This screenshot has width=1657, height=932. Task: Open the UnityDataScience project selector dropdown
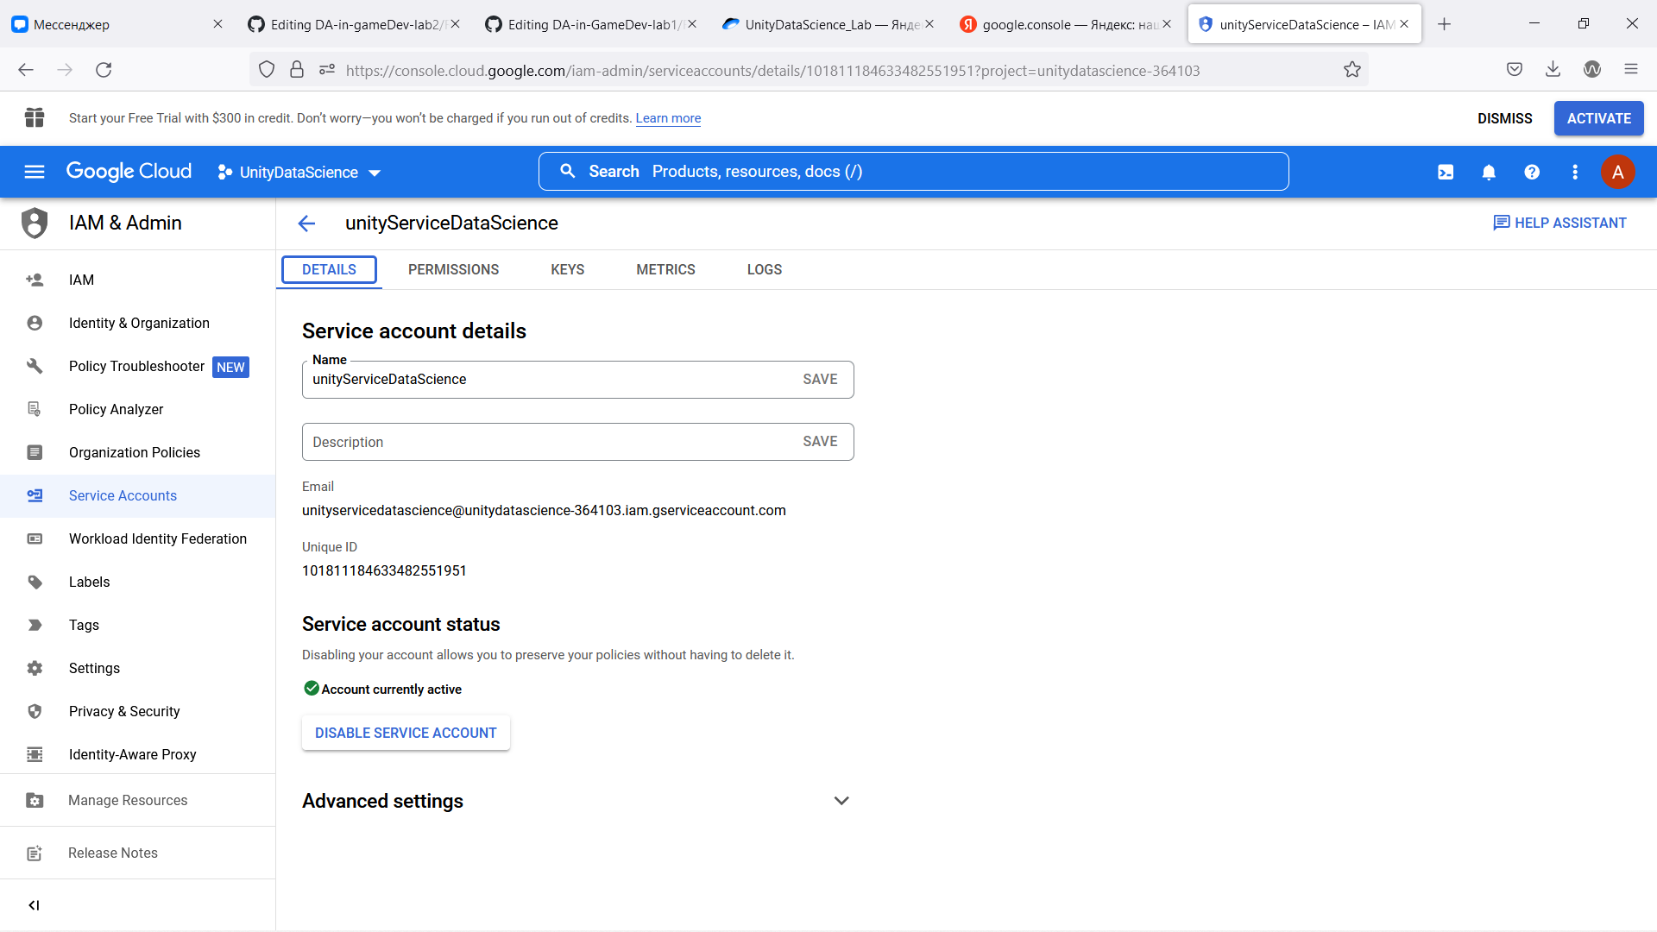pos(299,173)
